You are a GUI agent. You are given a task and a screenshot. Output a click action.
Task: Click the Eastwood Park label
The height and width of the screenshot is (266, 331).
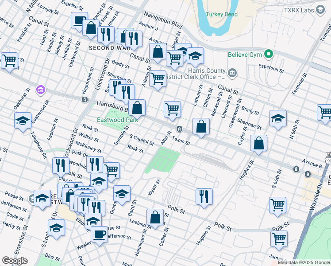(118, 120)
